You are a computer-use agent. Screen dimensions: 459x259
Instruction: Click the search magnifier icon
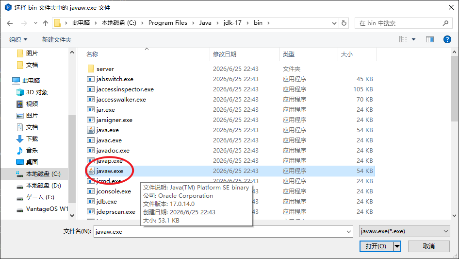pyautogui.click(x=445, y=23)
